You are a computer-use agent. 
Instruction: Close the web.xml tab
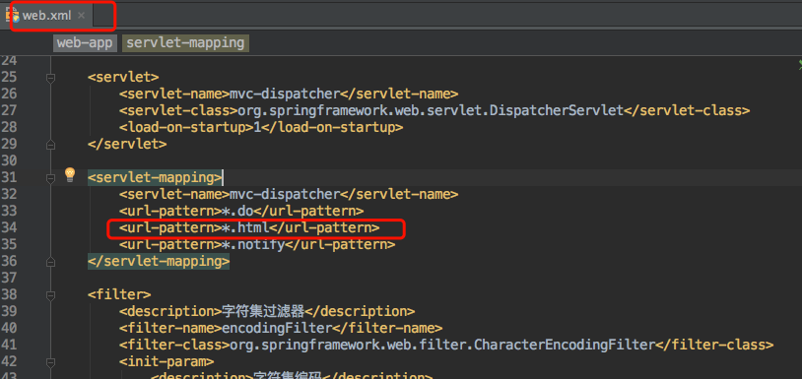[81, 16]
